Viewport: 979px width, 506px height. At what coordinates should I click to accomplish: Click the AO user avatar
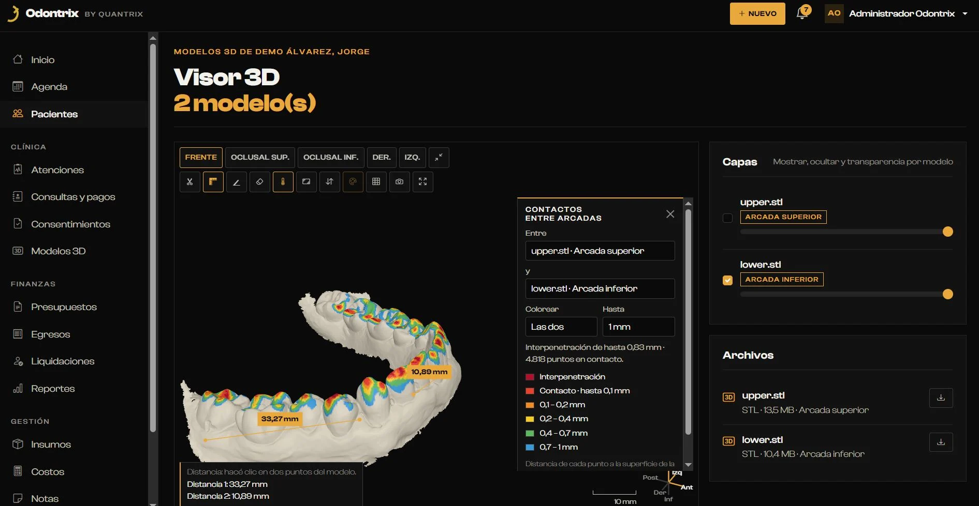(x=834, y=13)
